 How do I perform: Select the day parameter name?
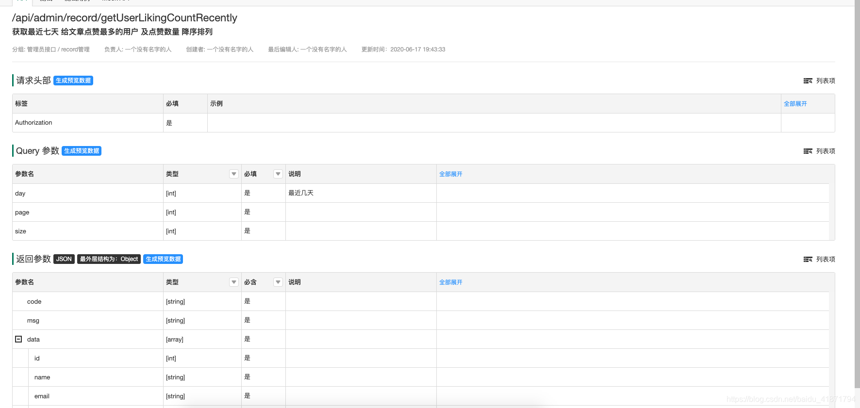point(20,194)
